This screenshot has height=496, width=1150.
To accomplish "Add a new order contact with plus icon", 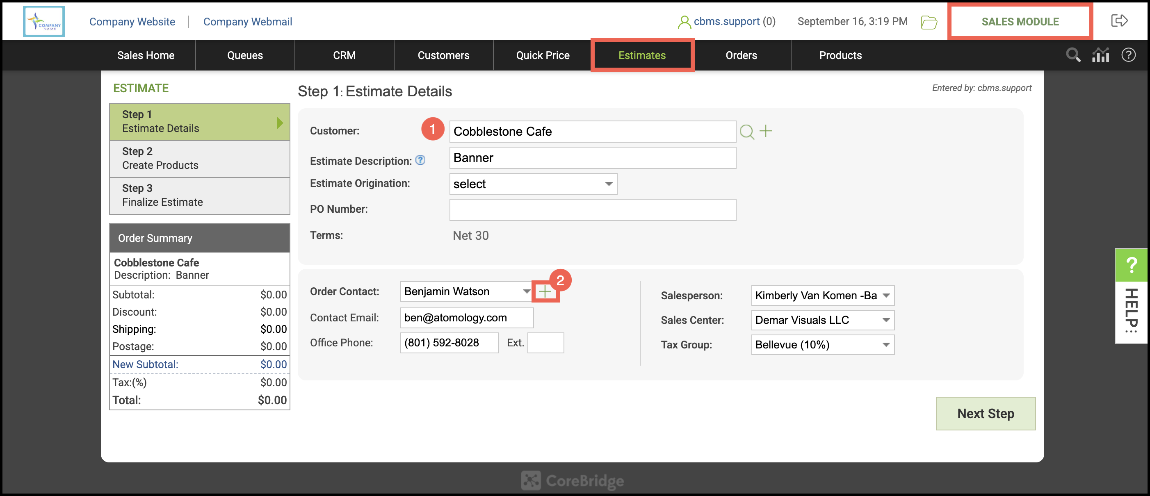I will tap(545, 292).
